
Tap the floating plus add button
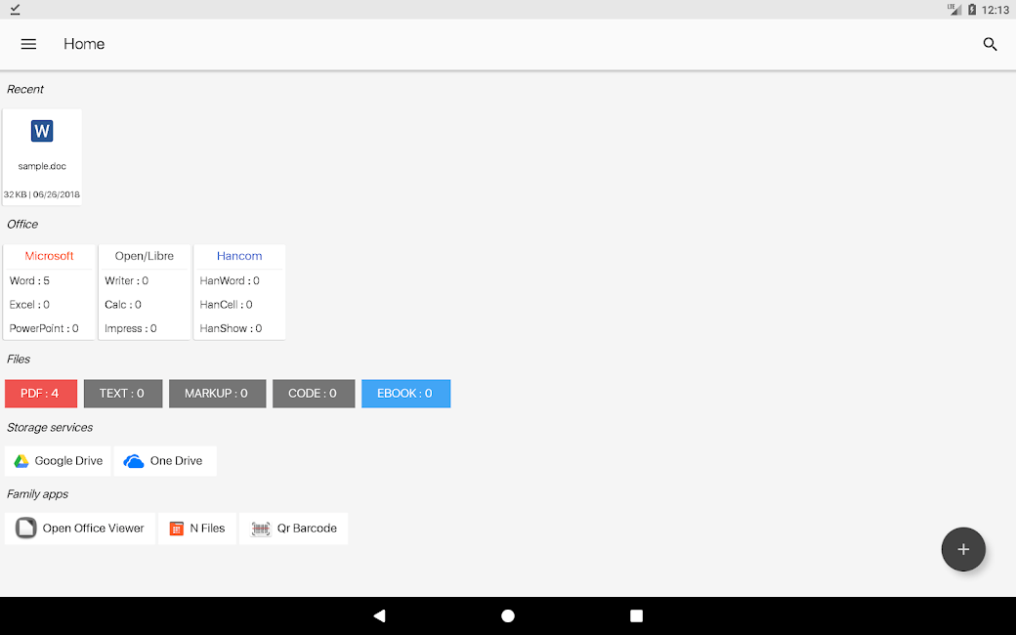click(x=963, y=549)
